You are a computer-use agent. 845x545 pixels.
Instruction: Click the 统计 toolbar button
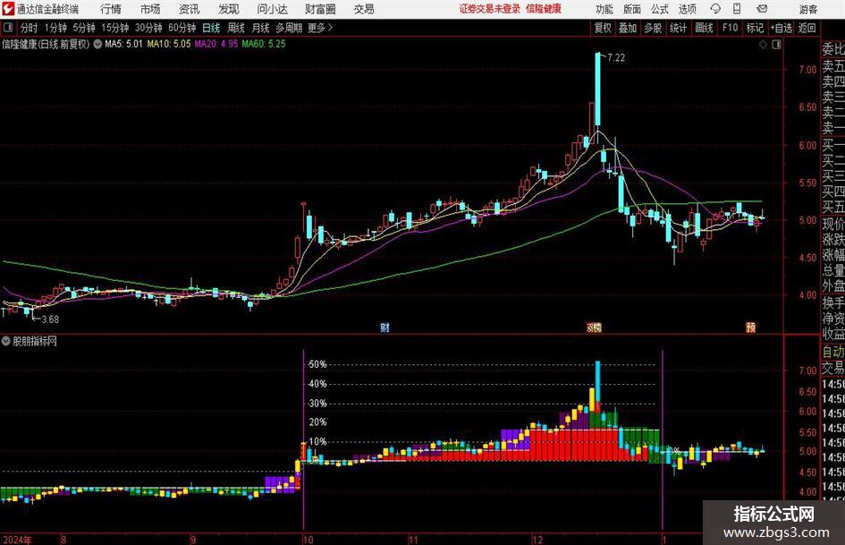[678, 28]
